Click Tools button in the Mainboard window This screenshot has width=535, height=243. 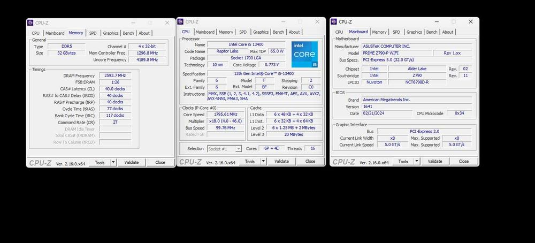point(403,162)
